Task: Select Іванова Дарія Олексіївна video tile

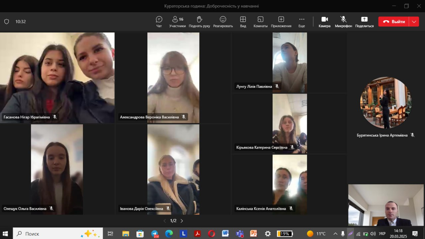Action: tap(173, 169)
